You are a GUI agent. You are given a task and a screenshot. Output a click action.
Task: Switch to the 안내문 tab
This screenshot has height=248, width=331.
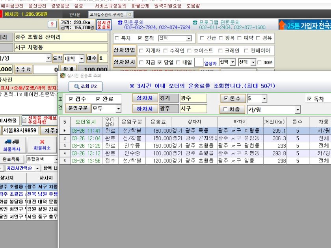click(74, 14)
